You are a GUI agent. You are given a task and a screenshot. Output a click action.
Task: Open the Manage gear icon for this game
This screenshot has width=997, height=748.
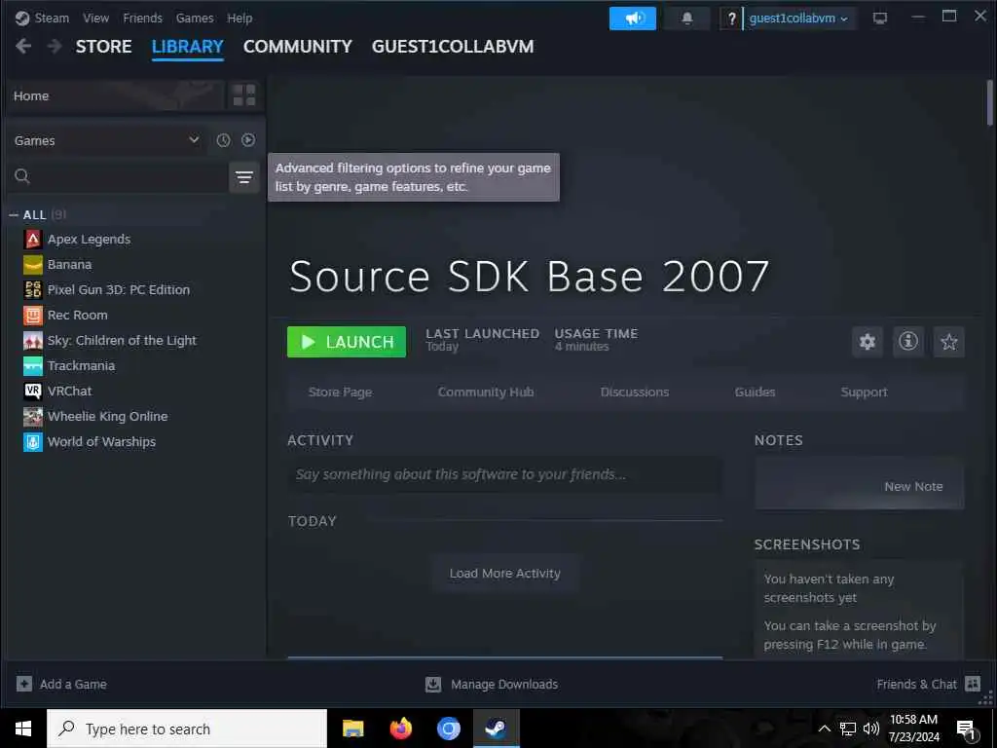(868, 342)
